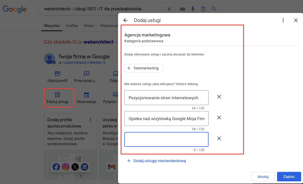
Task: Remove the empty service input row
Action: (219, 138)
